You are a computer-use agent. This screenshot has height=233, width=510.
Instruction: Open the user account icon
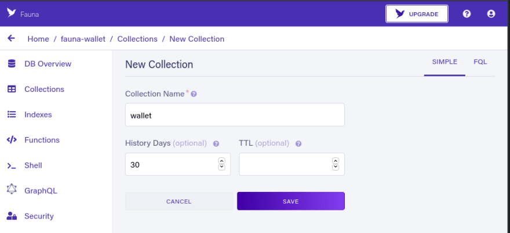pyautogui.click(x=491, y=14)
